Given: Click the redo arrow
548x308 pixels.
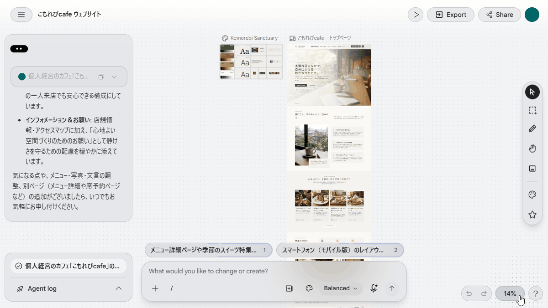Looking at the screenshot, I should point(484,294).
